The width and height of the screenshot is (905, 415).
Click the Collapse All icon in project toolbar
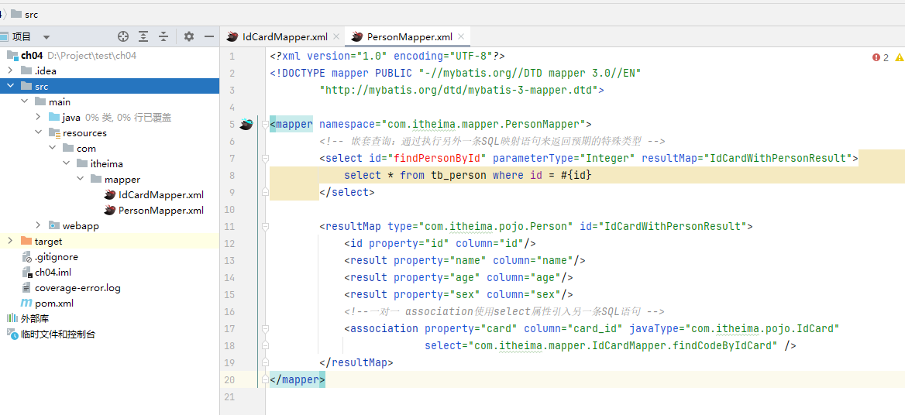click(163, 36)
